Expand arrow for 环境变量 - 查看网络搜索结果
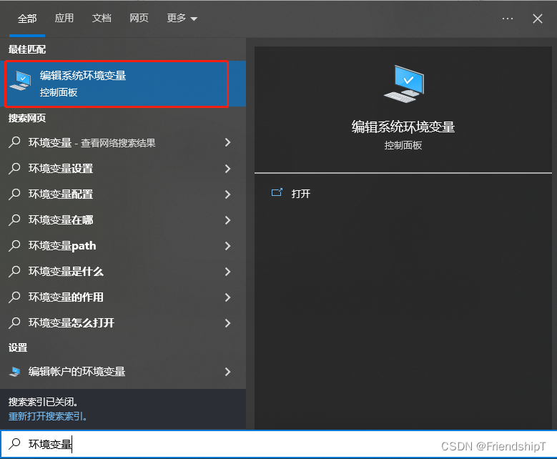The height and width of the screenshot is (459, 557). [x=227, y=143]
